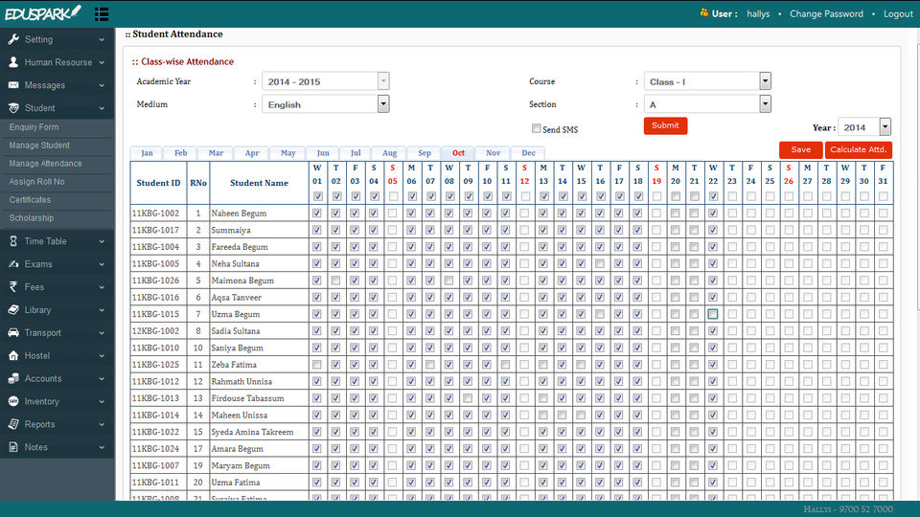Toggle the header checkbox for Sunday 05
The image size is (920, 517).
tap(393, 196)
